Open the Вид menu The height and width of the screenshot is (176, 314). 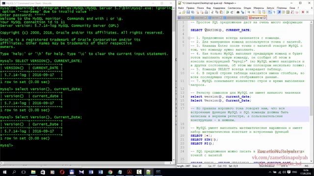tap(209, 8)
